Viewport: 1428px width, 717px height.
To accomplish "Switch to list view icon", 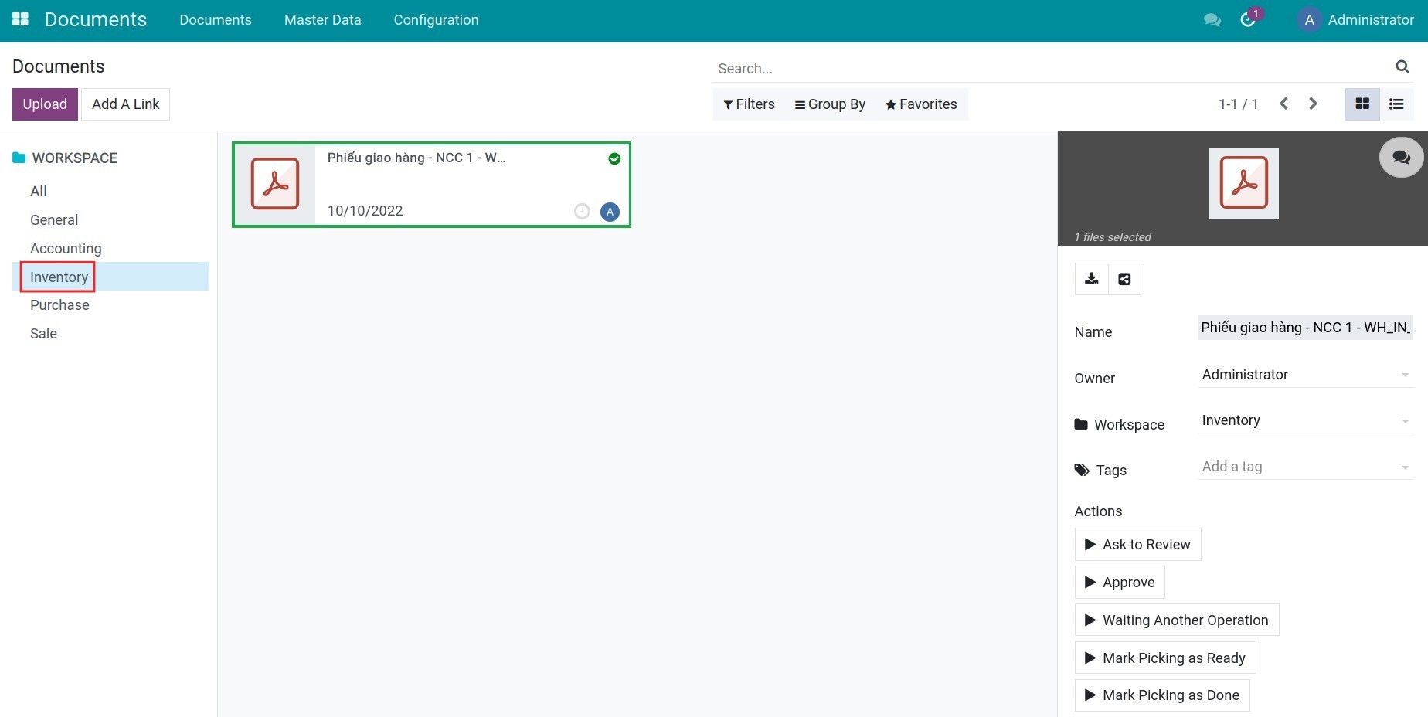I will pyautogui.click(x=1396, y=104).
